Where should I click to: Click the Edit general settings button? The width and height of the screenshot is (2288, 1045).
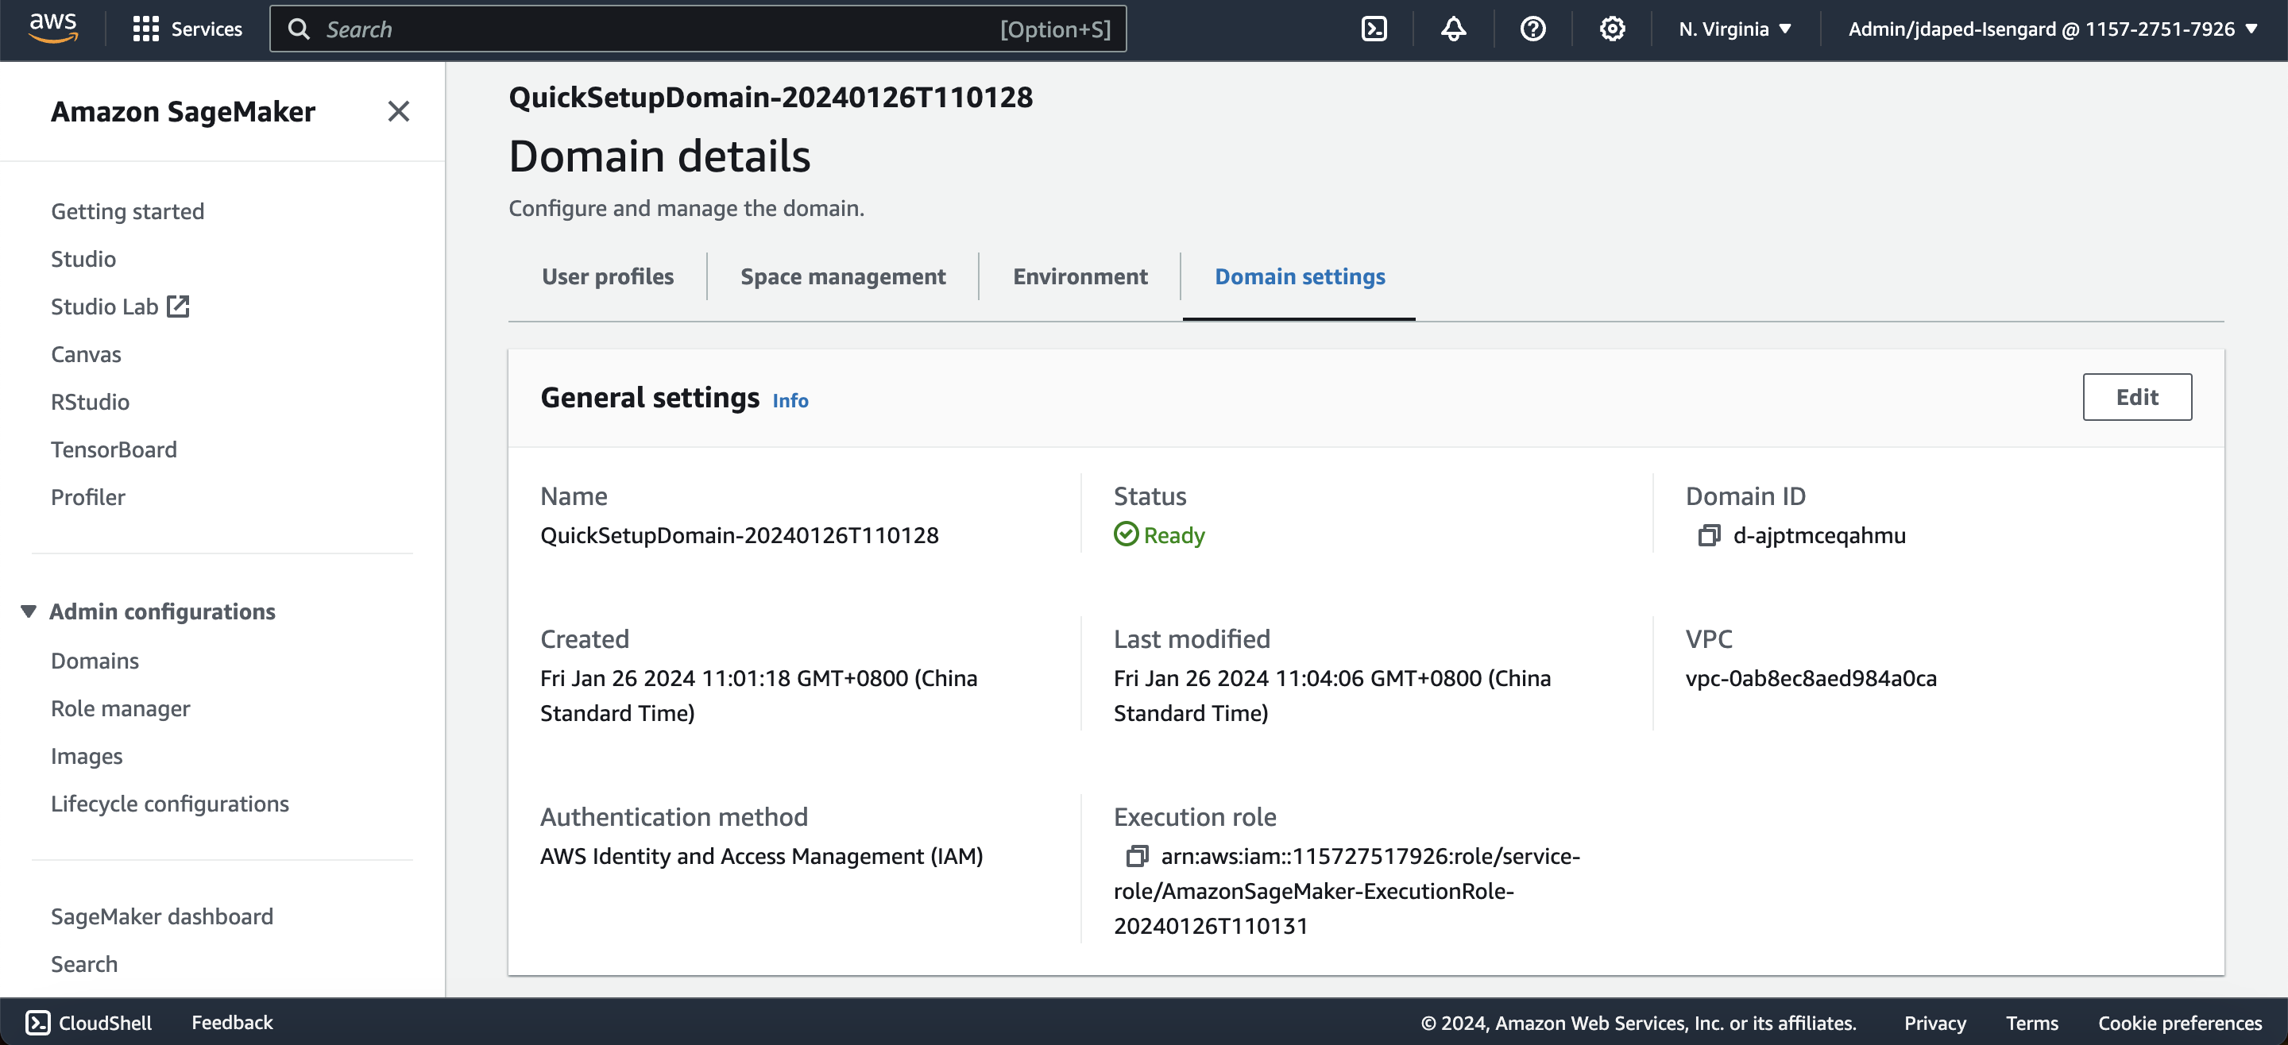tap(2136, 397)
